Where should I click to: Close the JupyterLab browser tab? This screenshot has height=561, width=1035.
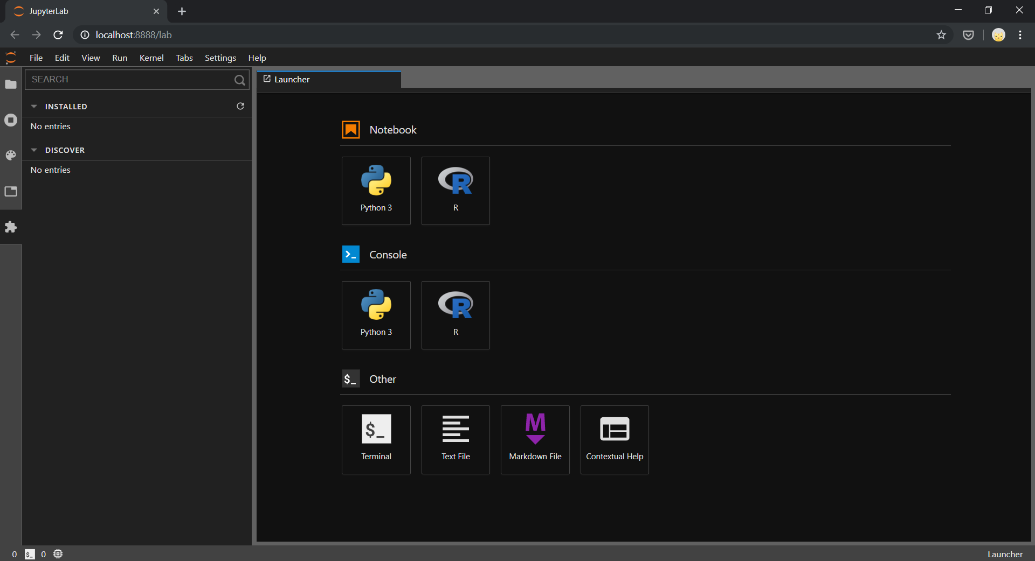click(156, 11)
